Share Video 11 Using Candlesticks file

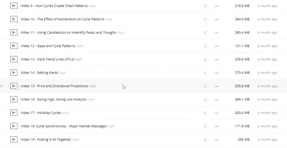pos(205,33)
